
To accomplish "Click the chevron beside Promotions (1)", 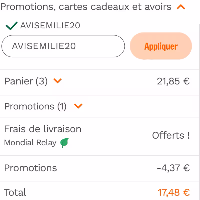I will pyautogui.click(x=78, y=106).
